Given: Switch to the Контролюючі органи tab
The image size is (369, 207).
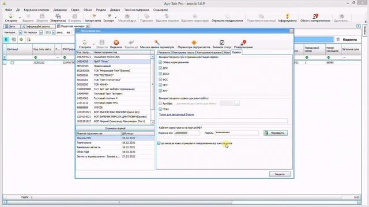Looking at the screenshot, I should coord(209,52).
